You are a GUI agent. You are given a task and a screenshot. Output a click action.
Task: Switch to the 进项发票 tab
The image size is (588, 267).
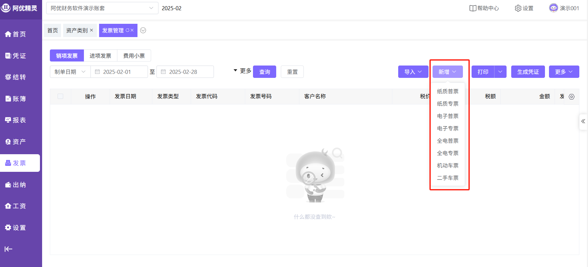tap(100, 56)
